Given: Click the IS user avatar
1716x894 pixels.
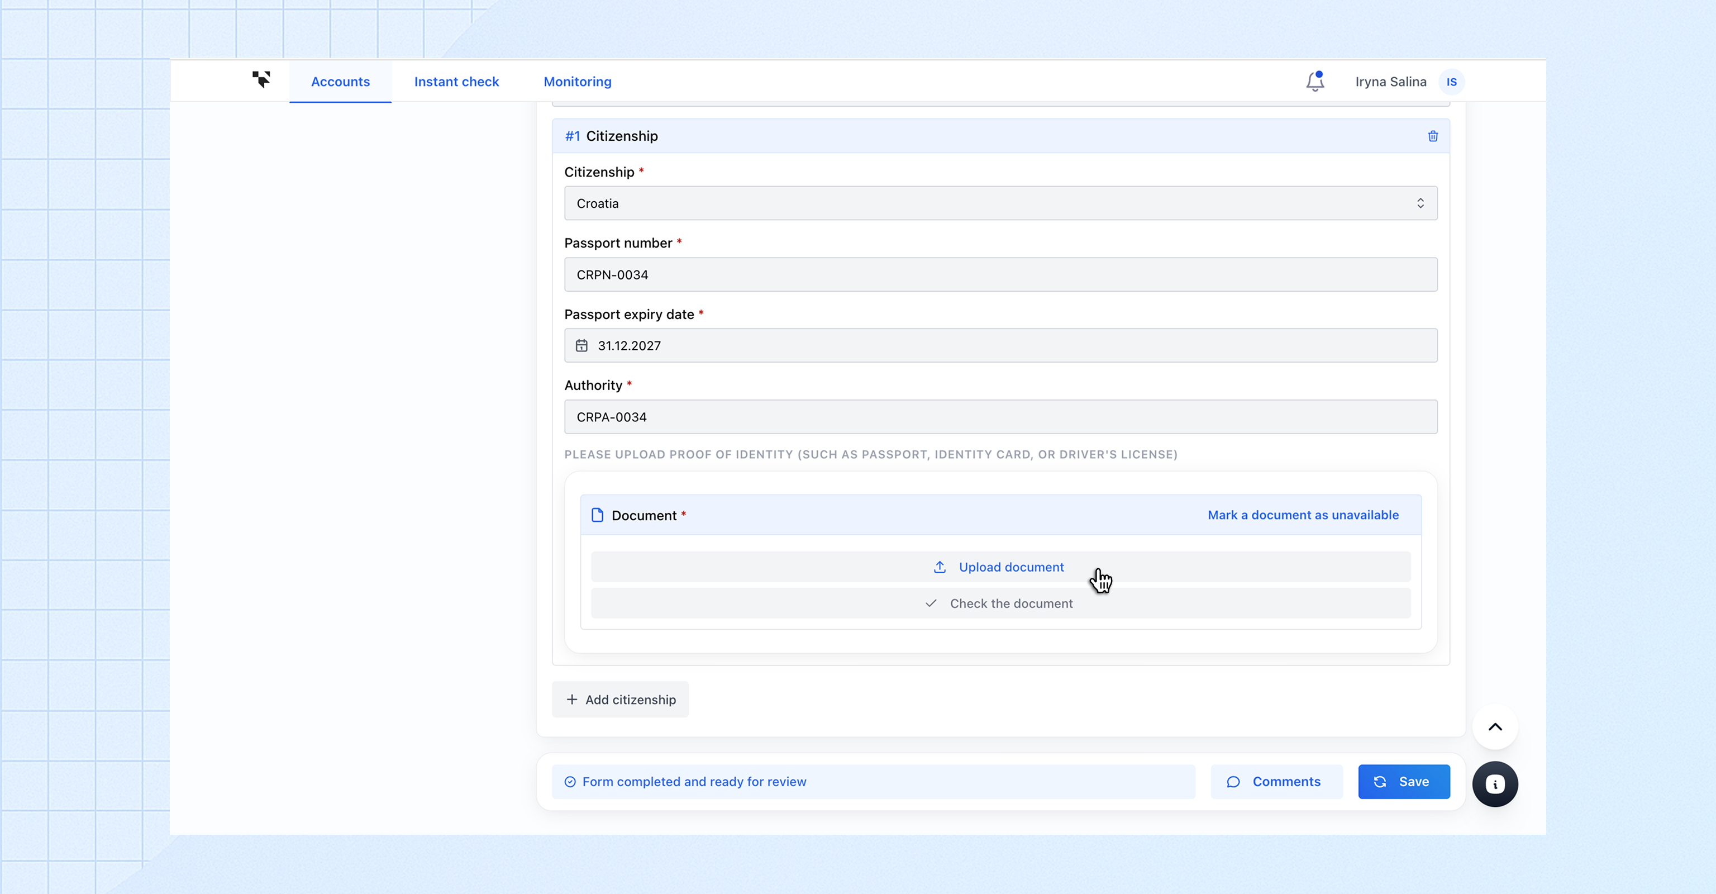Looking at the screenshot, I should (1452, 82).
